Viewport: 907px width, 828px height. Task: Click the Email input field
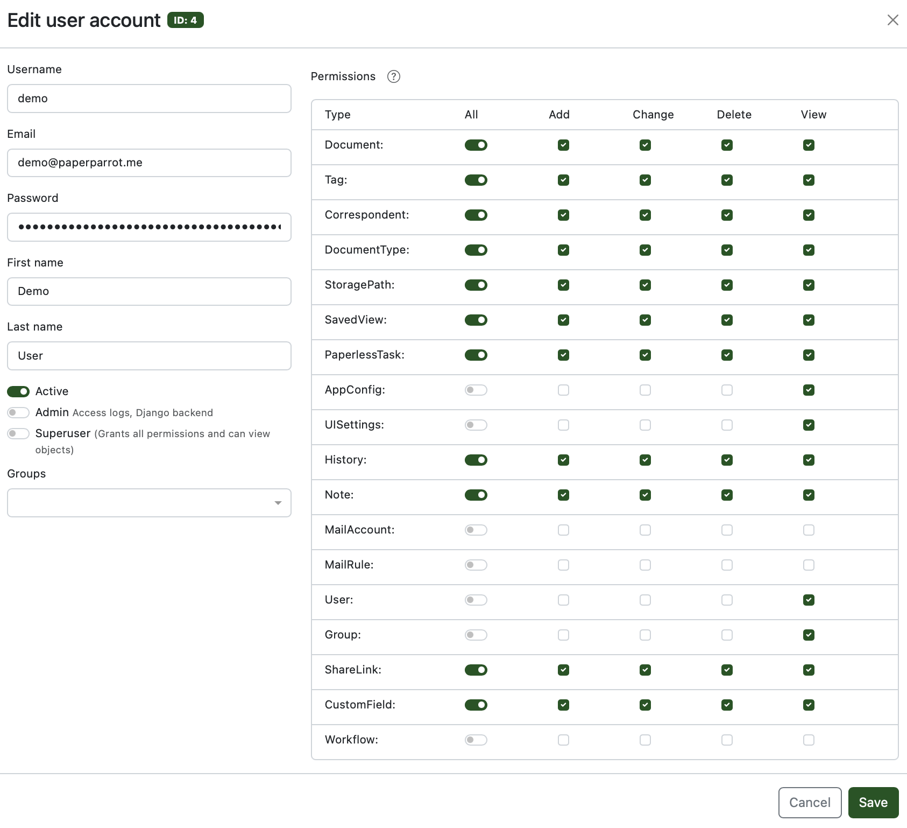pyautogui.click(x=149, y=163)
